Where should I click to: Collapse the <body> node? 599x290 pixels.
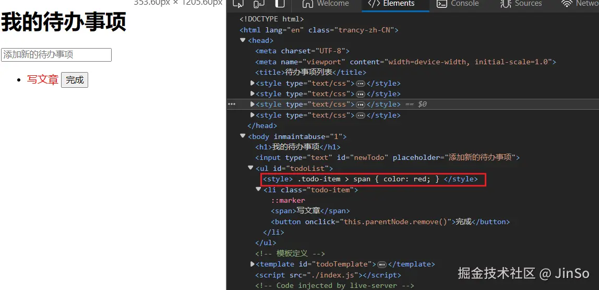coord(243,136)
